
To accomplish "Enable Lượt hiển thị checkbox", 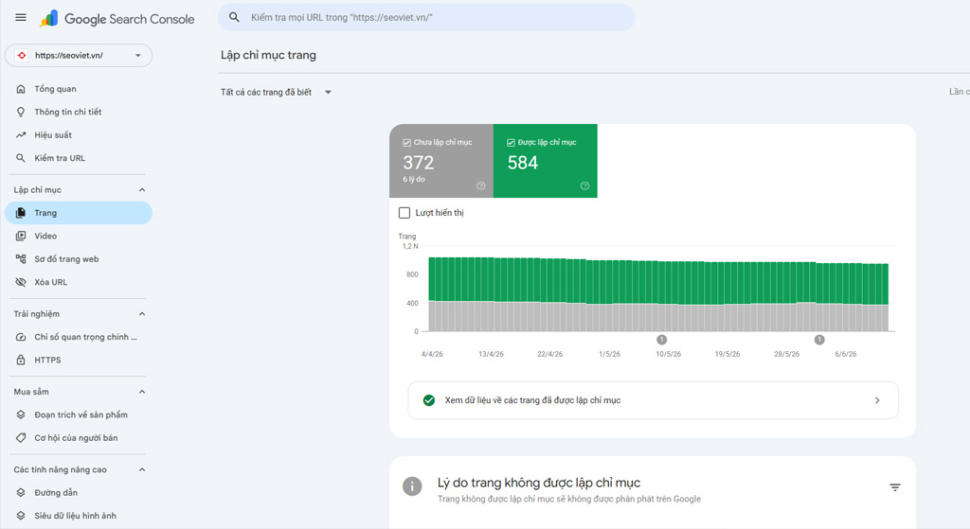I will pos(404,213).
